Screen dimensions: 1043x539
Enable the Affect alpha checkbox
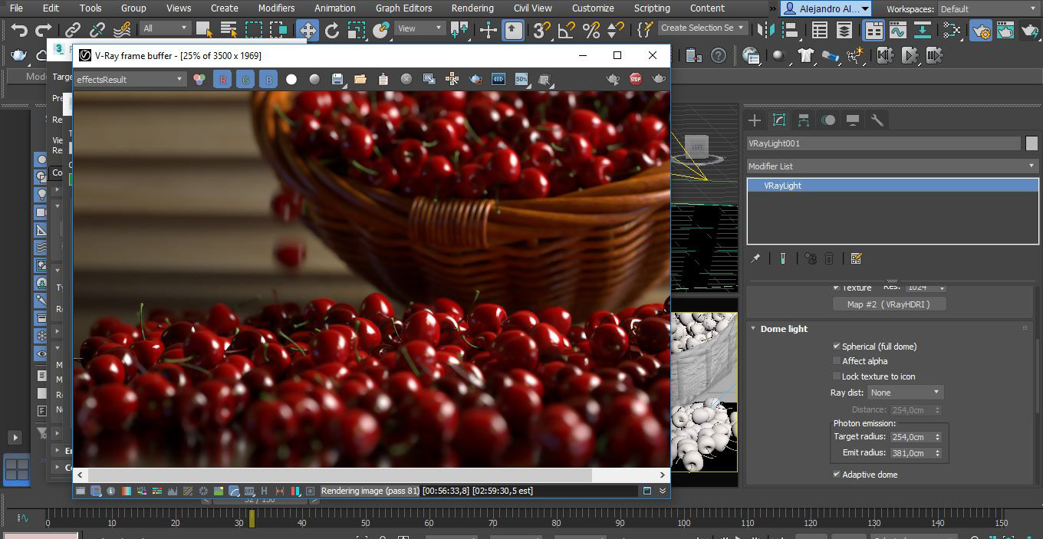[837, 361]
